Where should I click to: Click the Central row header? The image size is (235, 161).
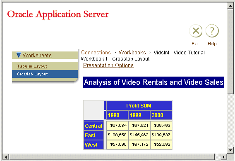[94, 126]
